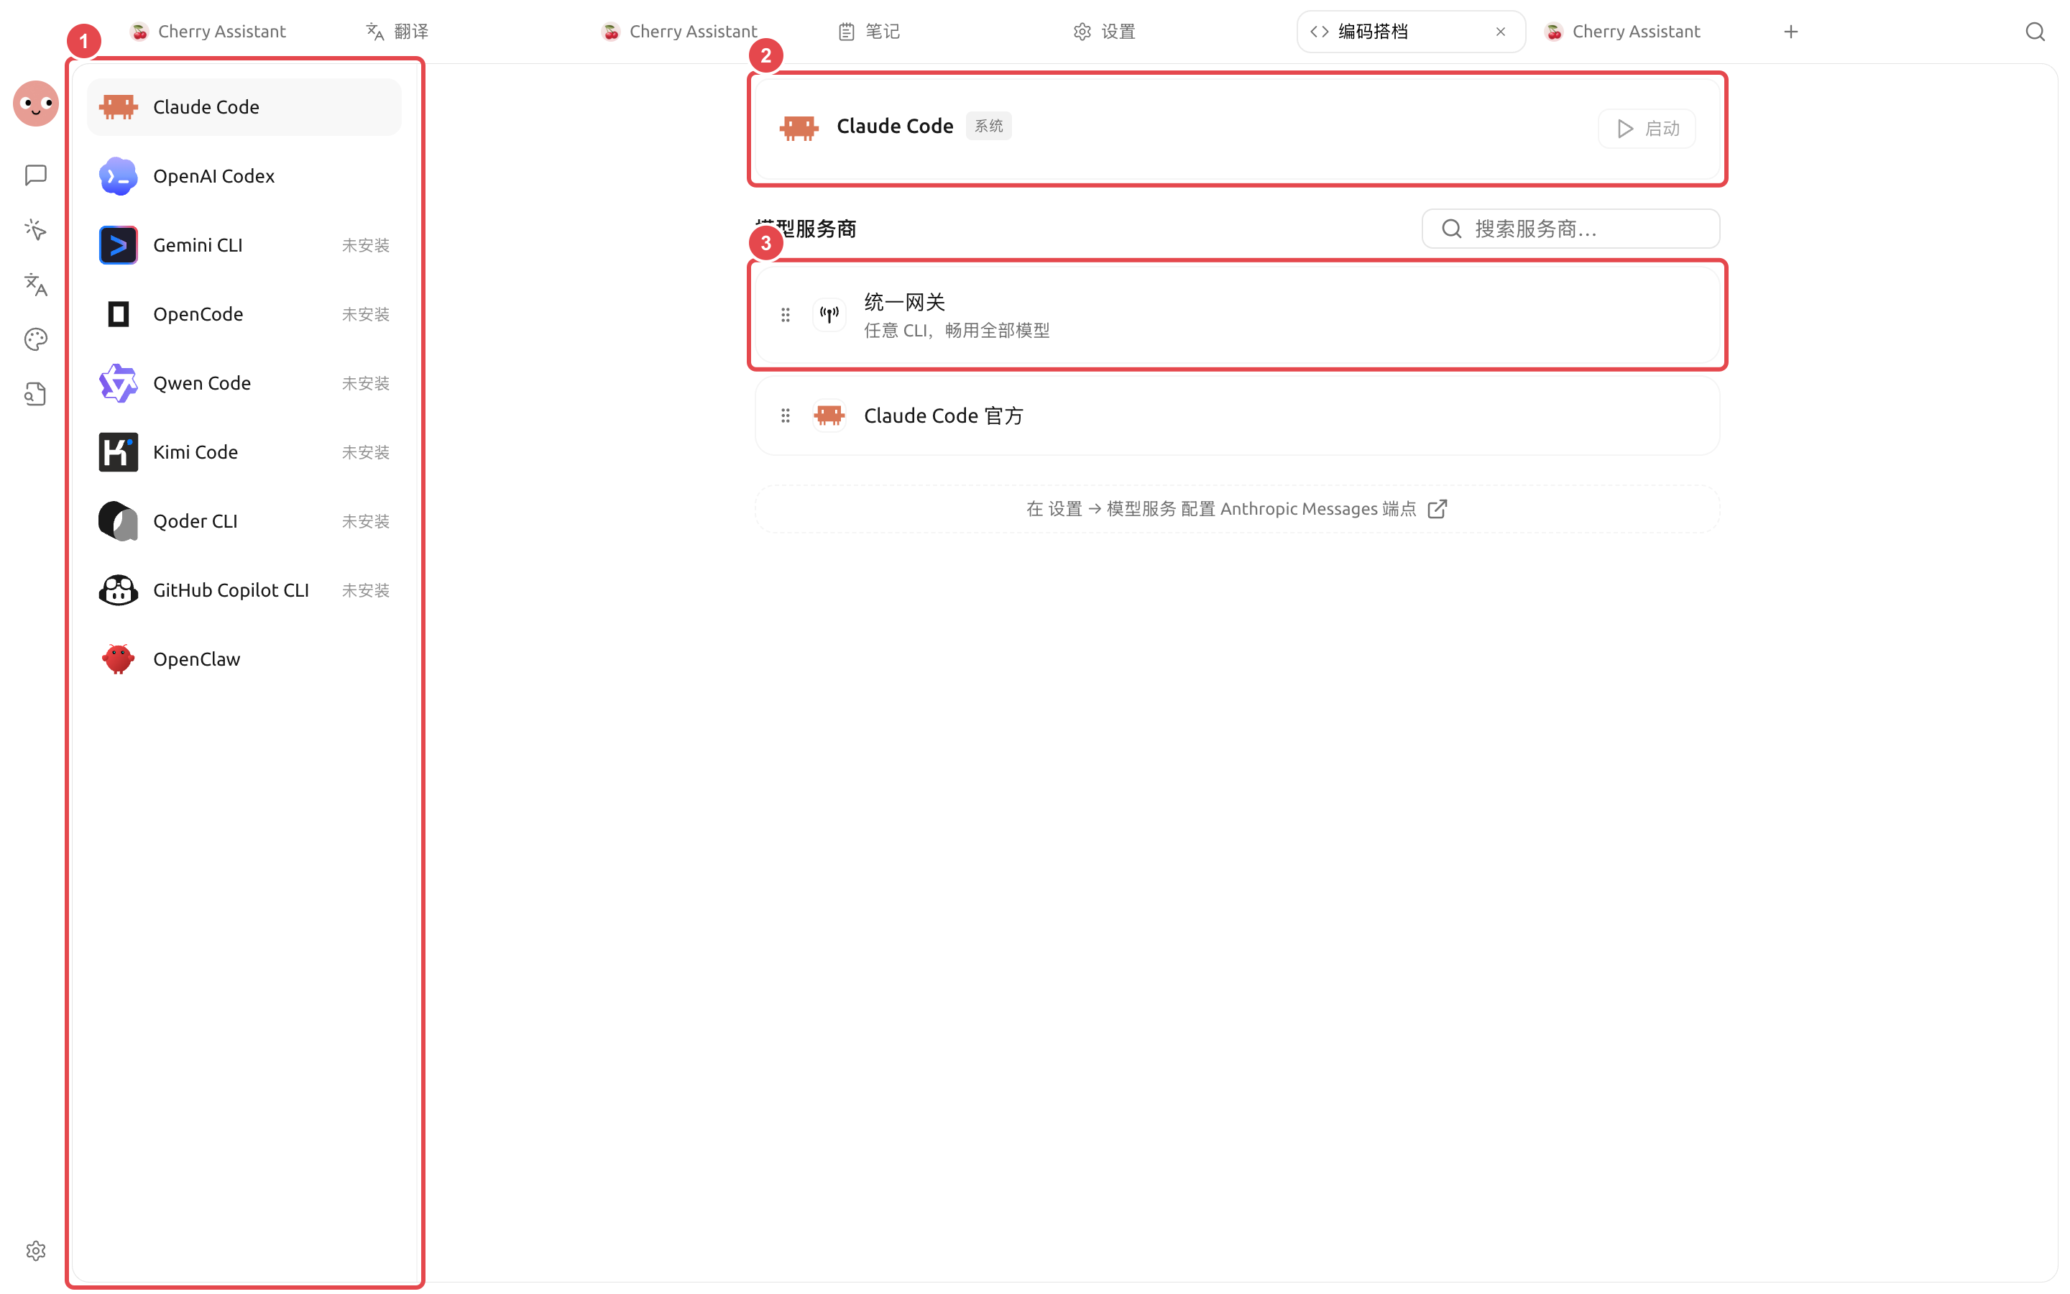Click the GitHub Copilot logo icon
The width and height of the screenshot is (2070, 1294).
118,590
